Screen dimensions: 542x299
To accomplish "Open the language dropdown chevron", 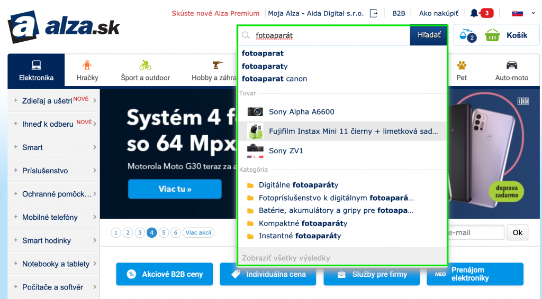I will tap(534, 13).
